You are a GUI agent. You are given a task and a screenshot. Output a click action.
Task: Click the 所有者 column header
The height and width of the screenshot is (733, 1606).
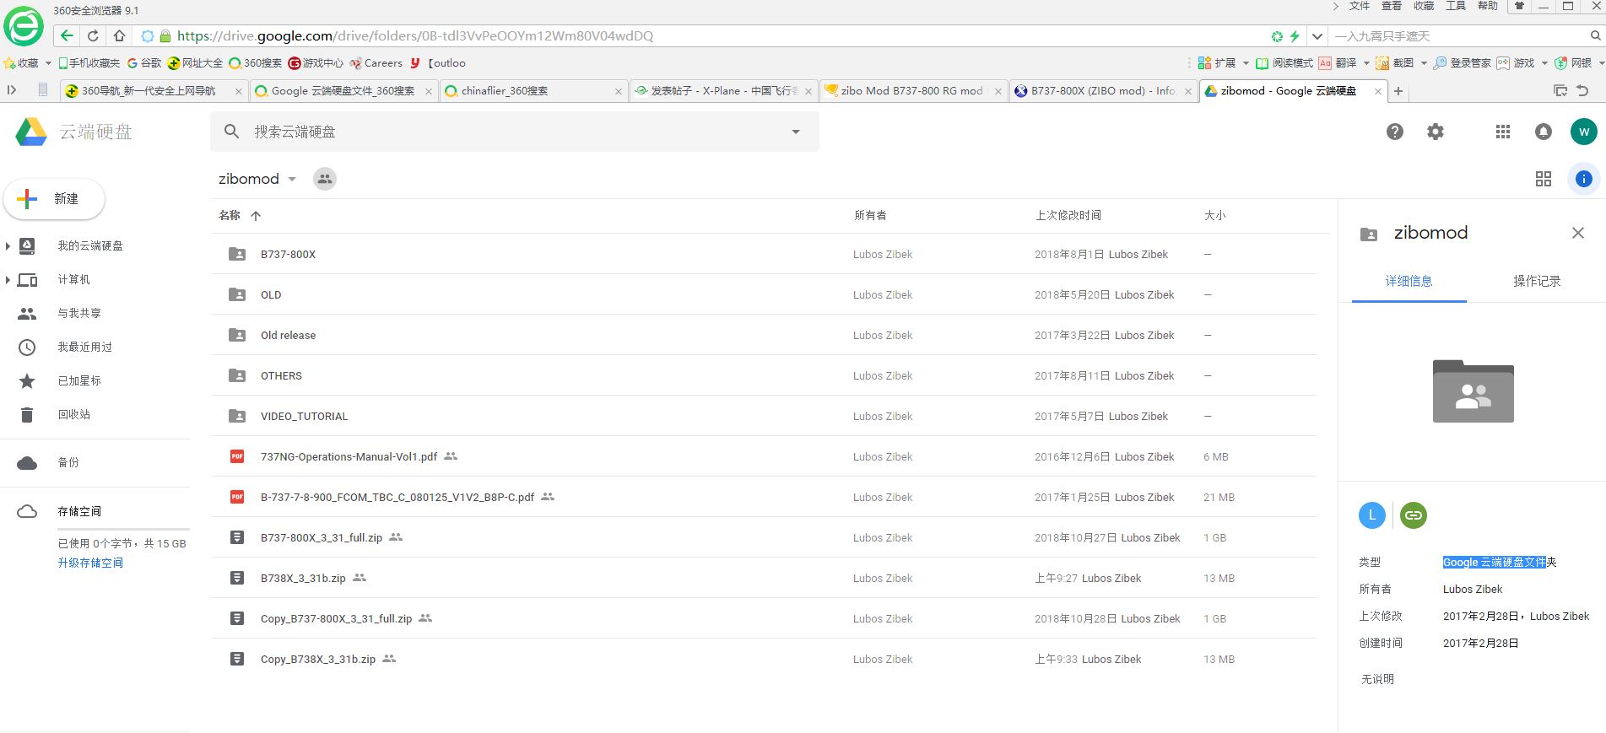(x=870, y=216)
